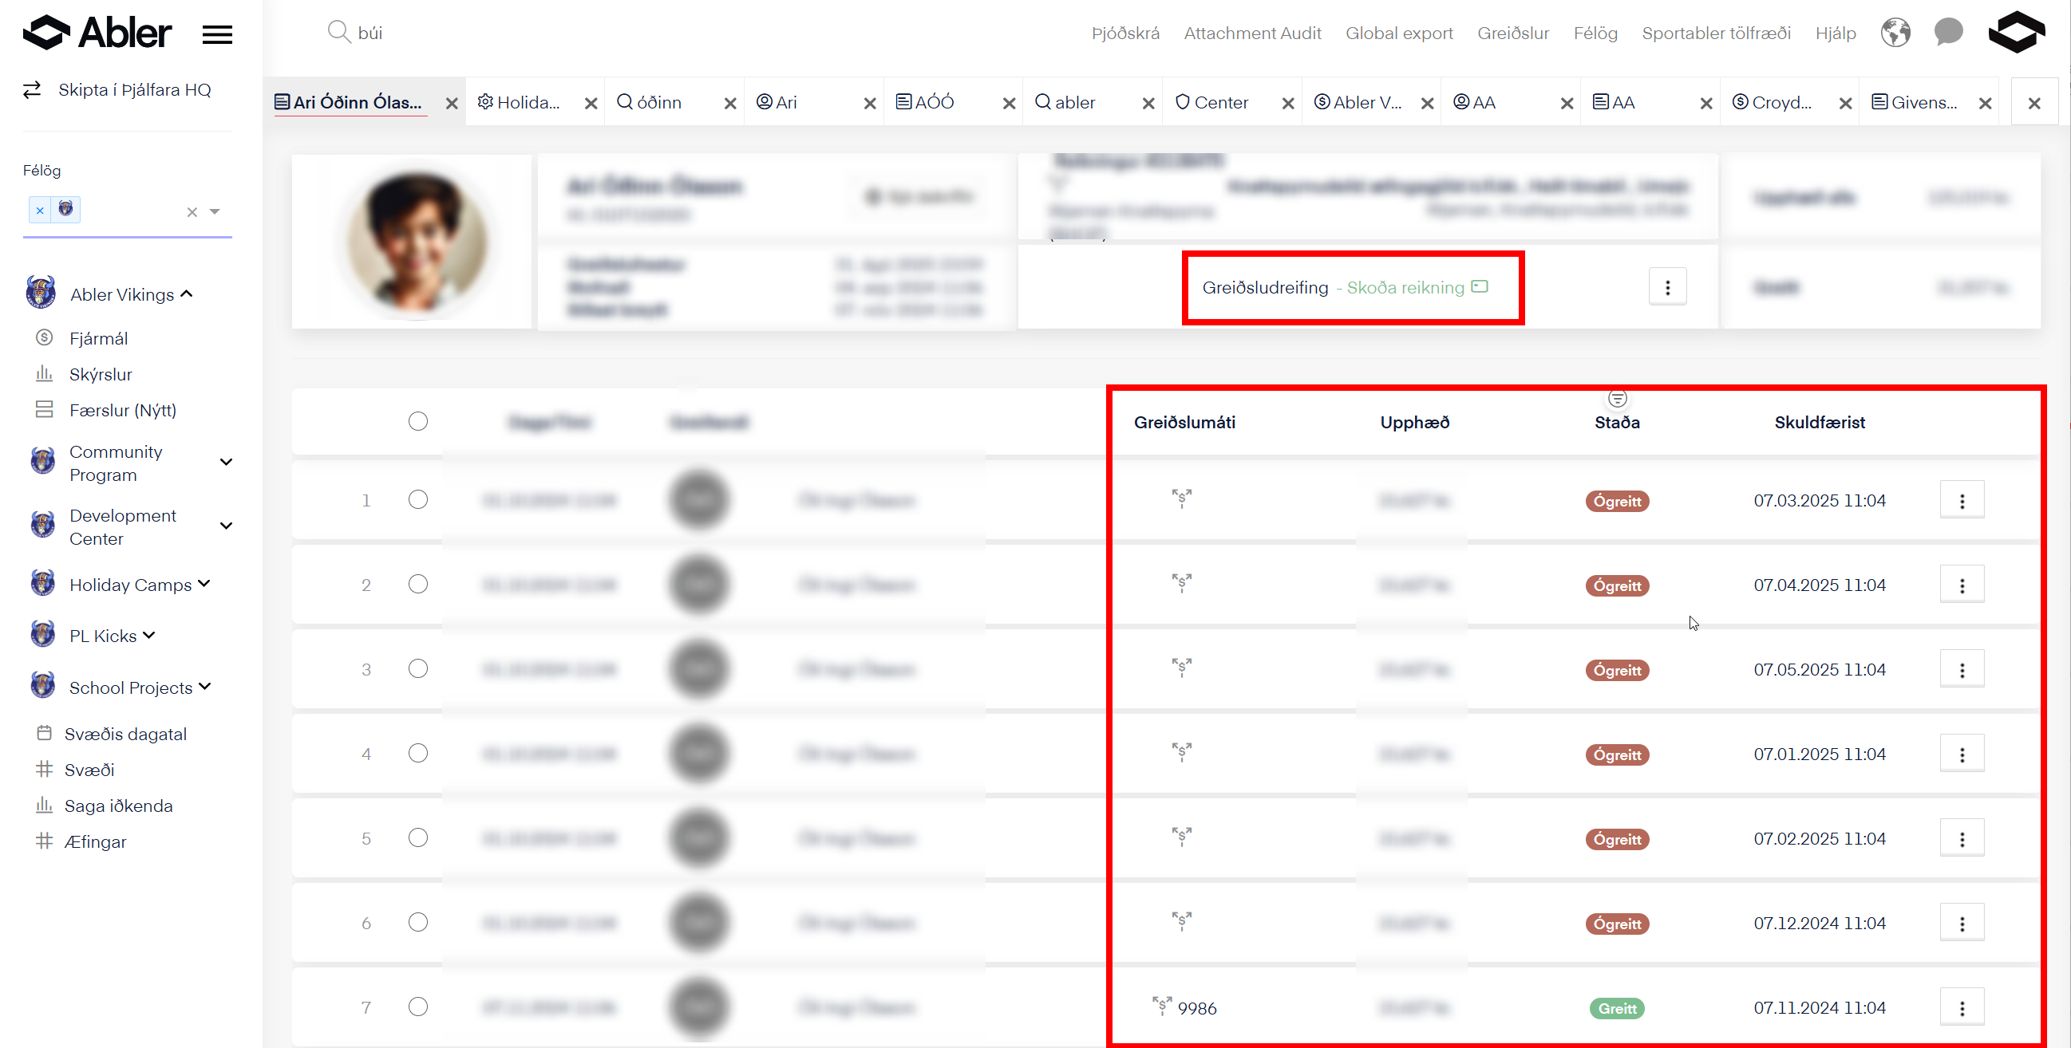Click three-dot menu for row 07.03.2025
2071x1048 pixels.
[x=1962, y=501]
